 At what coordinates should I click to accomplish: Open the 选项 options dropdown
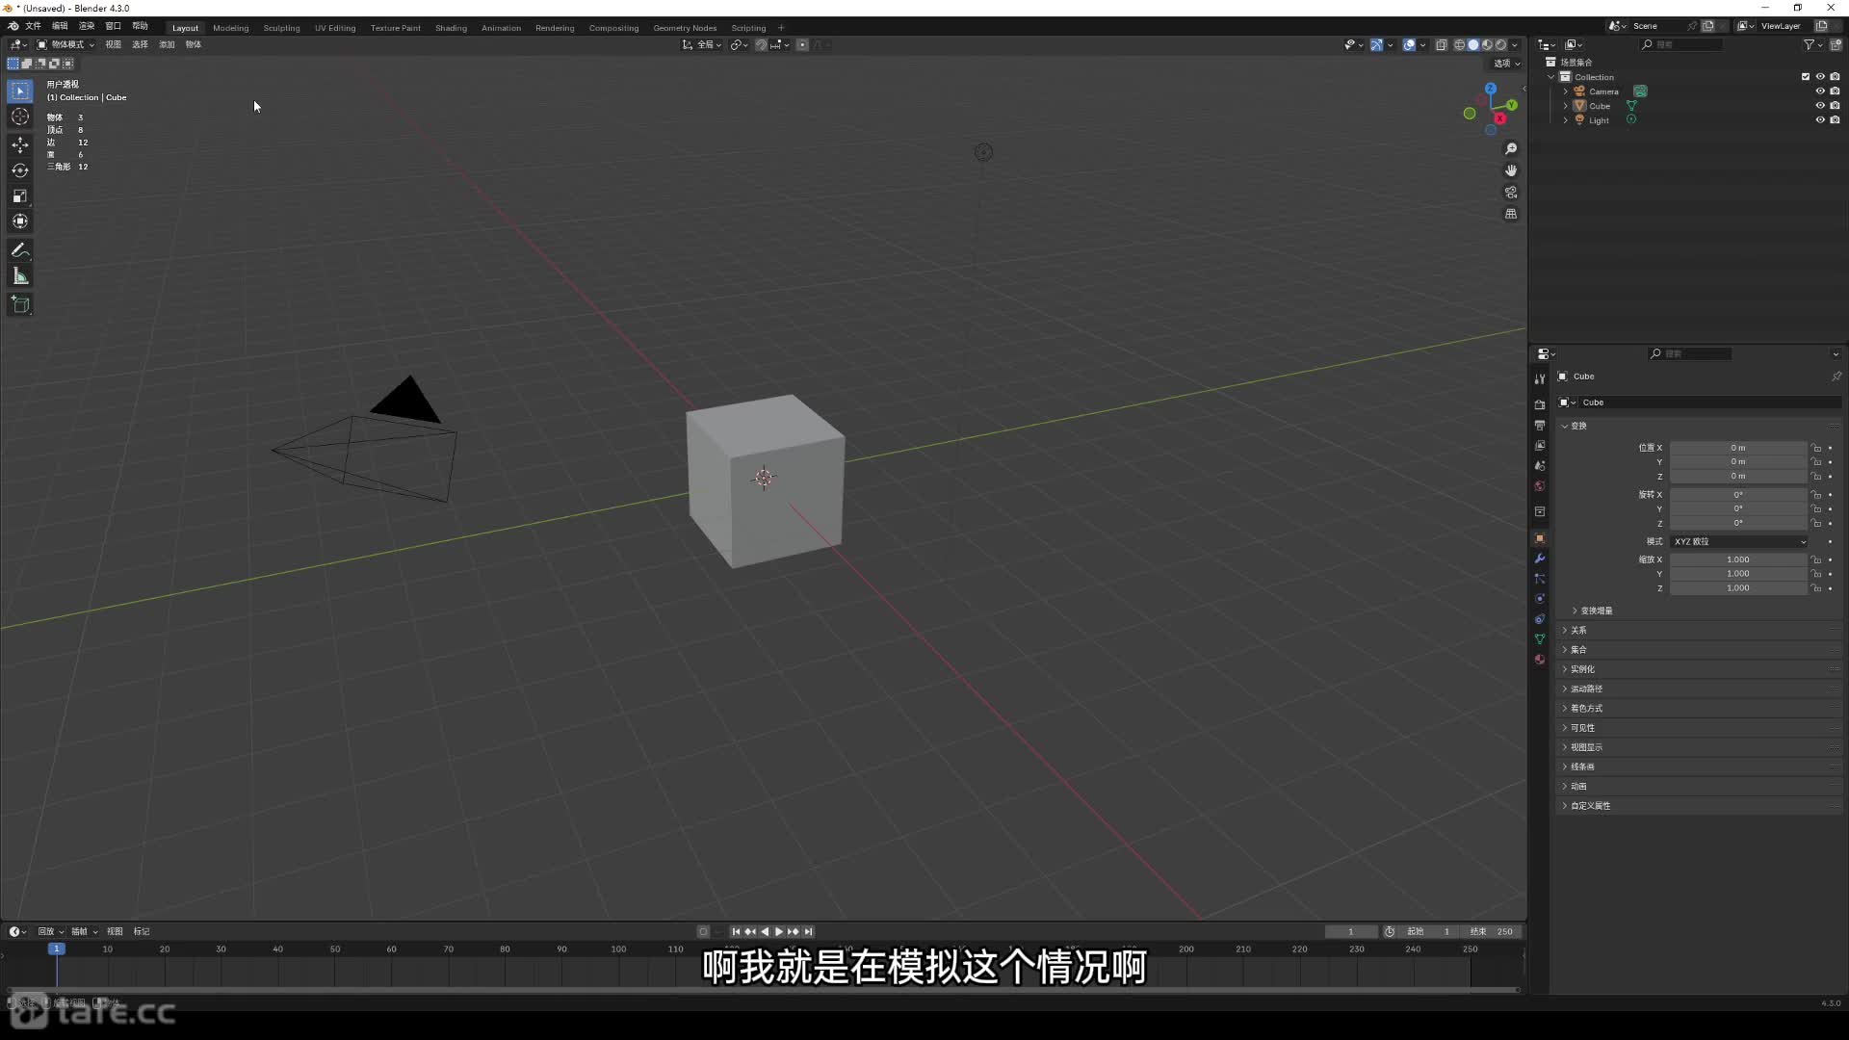(1507, 64)
